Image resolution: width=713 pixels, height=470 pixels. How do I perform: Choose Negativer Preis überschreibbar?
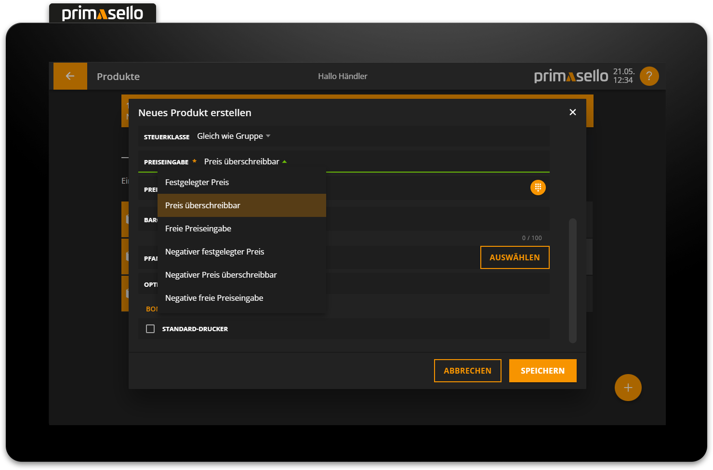click(x=221, y=275)
